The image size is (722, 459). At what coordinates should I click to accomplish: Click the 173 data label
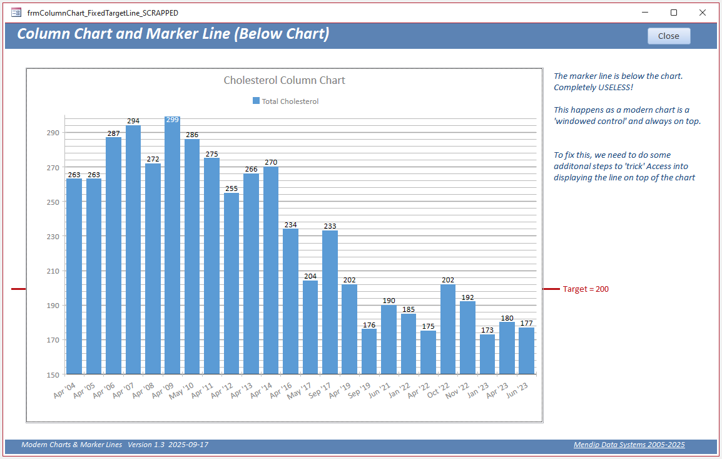click(x=487, y=330)
